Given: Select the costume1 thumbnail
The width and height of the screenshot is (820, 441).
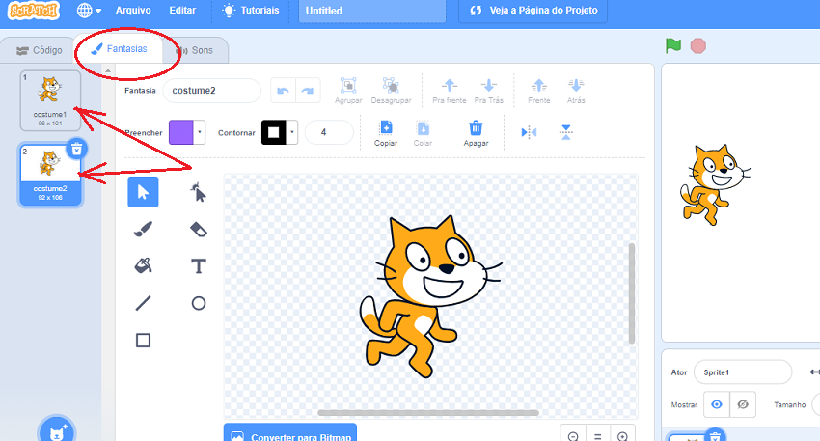Looking at the screenshot, I should [x=50, y=98].
